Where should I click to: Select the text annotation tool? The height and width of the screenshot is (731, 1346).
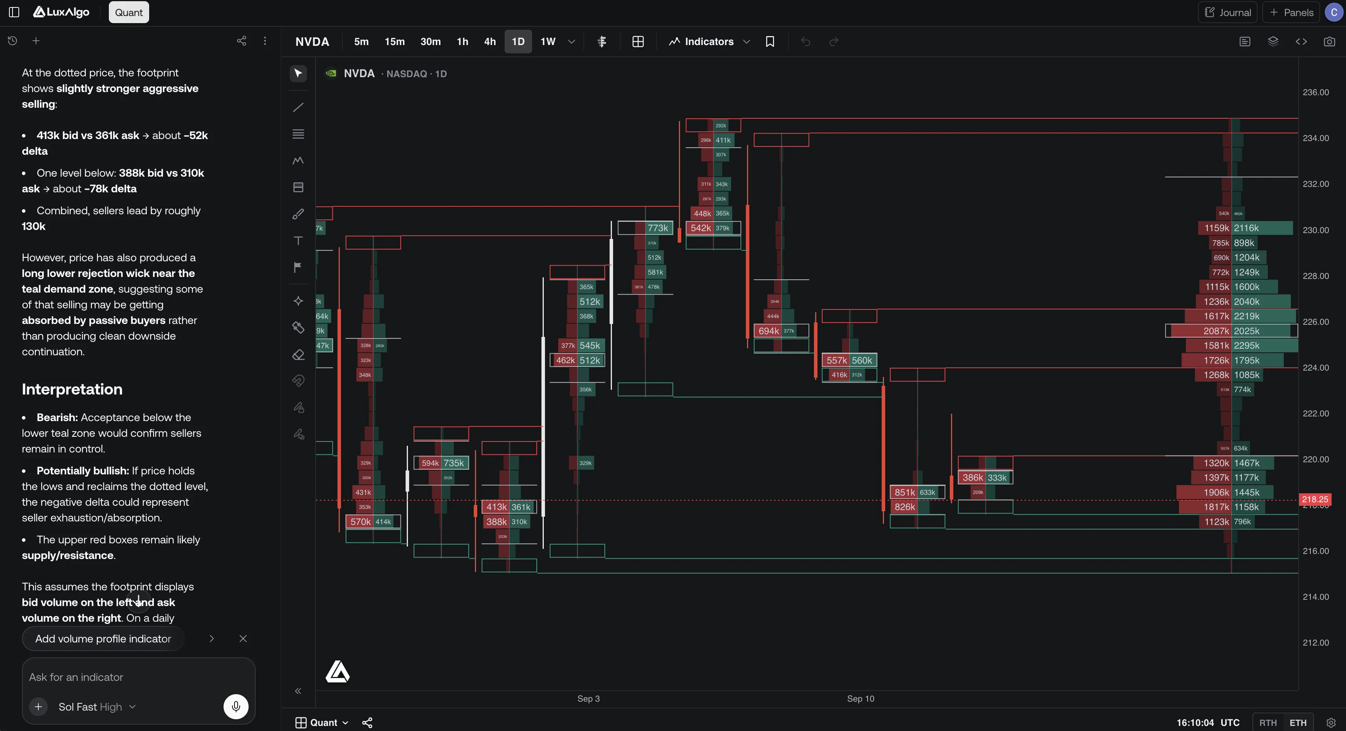[x=298, y=241]
